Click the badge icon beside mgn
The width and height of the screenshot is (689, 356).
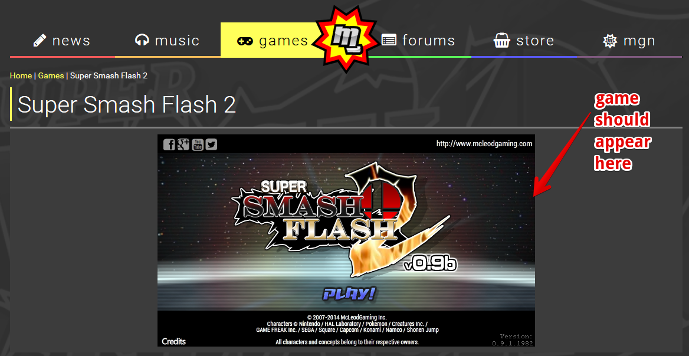coord(610,41)
